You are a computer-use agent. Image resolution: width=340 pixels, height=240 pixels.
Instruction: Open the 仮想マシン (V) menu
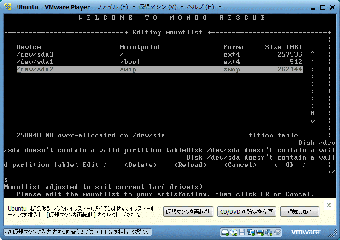157,7
